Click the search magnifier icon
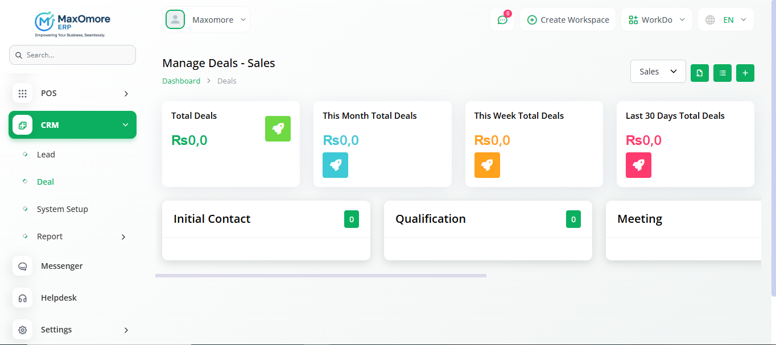Screen dimensions: 776x345 pyautogui.click(x=19, y=55)
